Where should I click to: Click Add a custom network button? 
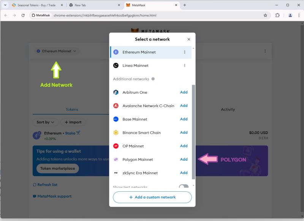pyautogui.click(x=152, y=197)
